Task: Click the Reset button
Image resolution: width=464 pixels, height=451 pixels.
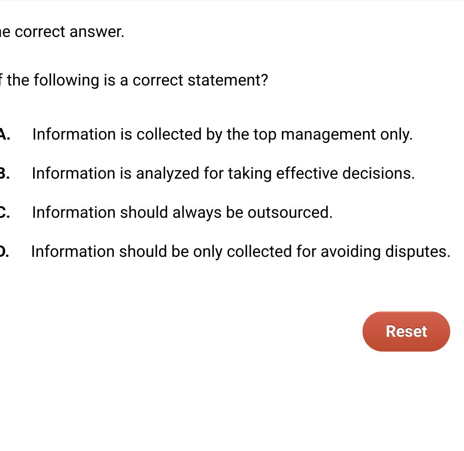Action: click(x=406, y=331)
